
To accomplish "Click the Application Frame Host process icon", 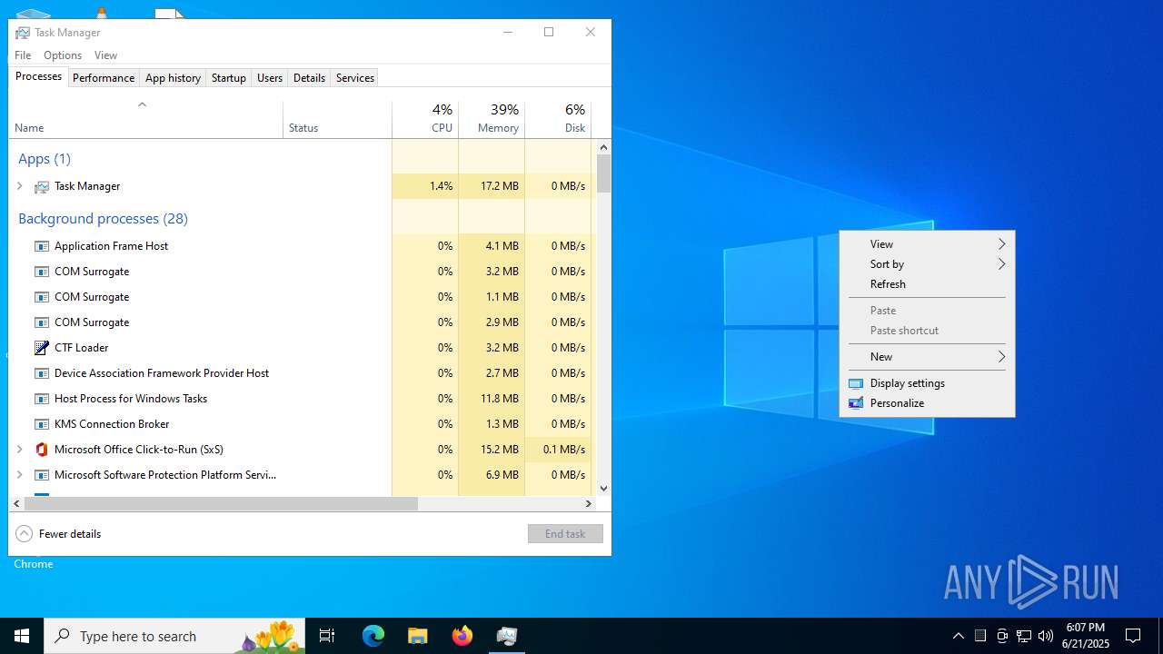I will (41, 246).
